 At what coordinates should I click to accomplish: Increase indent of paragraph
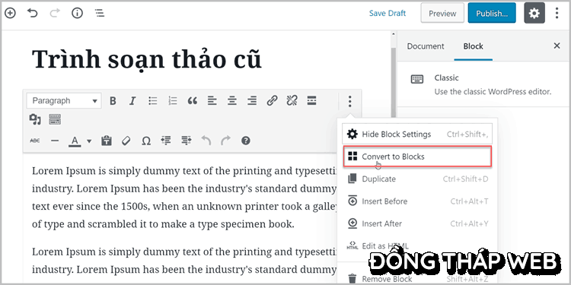[186, 141]
